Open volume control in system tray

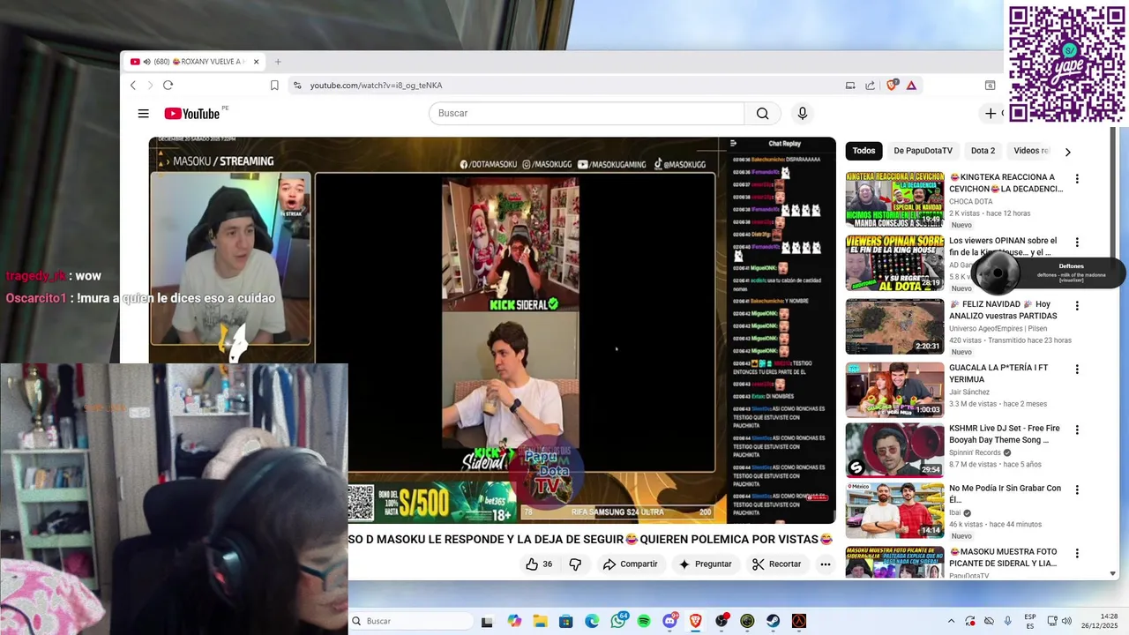point(1066,621)
